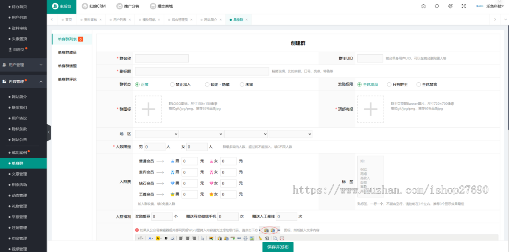Click the 奖励爱豆 number field
This screenshot has width=509, height=252.
coord(162,216)
